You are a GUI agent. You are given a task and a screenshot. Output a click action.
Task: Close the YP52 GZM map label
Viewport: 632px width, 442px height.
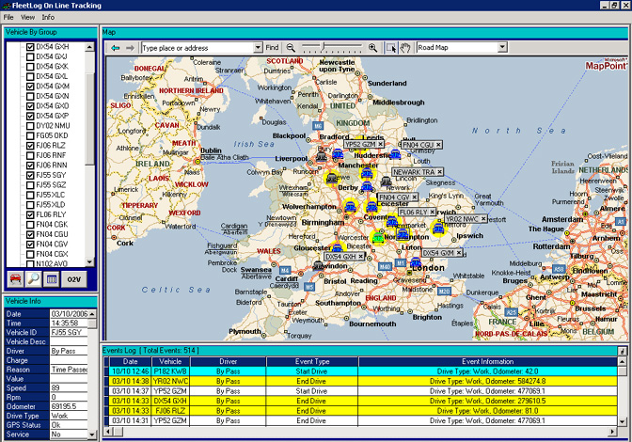coord(380,144)
